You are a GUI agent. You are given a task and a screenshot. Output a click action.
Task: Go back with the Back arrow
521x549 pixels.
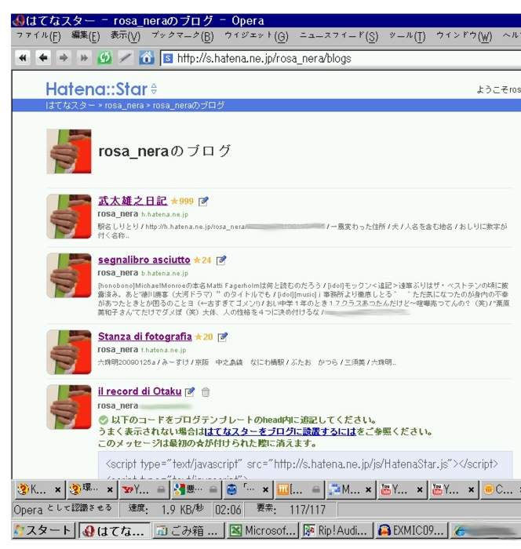pyautogui.click(x=43, y=58)
